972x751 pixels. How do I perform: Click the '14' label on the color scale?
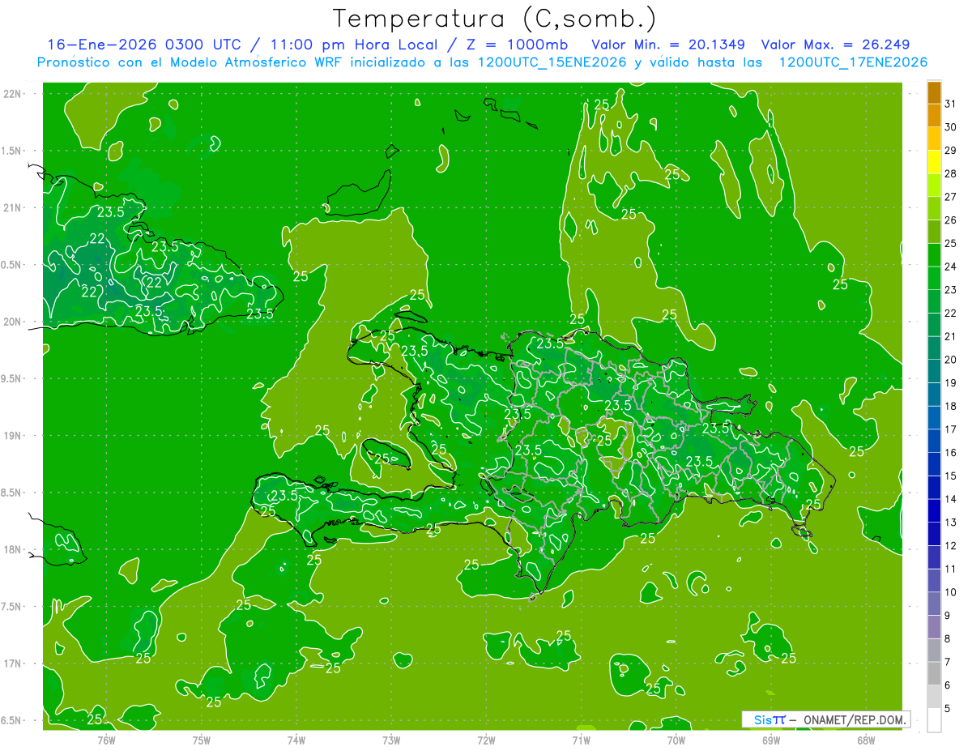point(951,499)
